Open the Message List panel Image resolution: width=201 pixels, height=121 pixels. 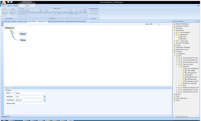(5, 117)
